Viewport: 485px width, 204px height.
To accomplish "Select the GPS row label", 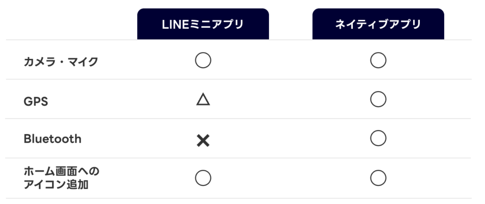I will pyautogui.click(x=36, y=101).
